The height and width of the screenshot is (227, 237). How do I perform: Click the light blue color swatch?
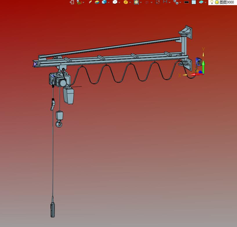pos(194,2)
